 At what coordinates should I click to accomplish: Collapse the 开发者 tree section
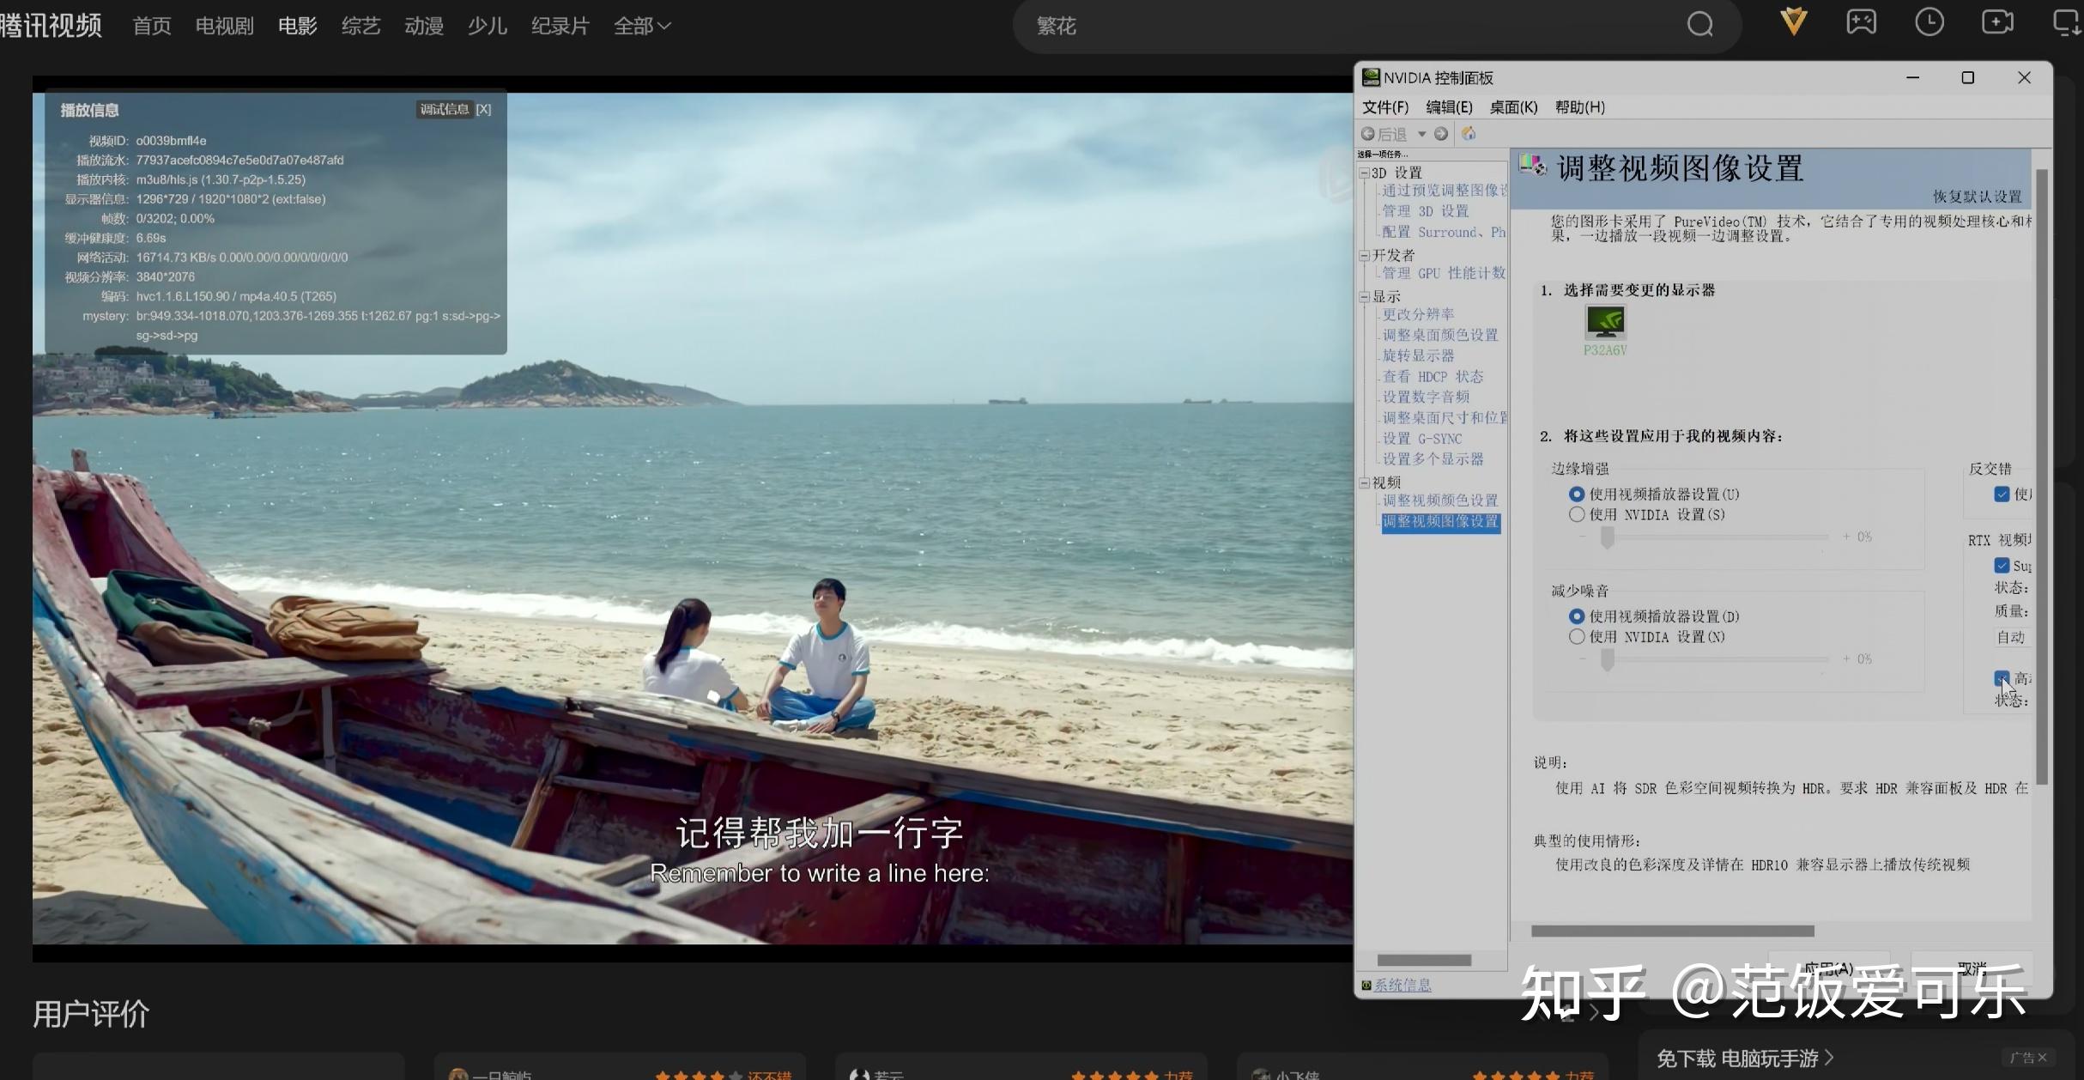coord(1365,255)
